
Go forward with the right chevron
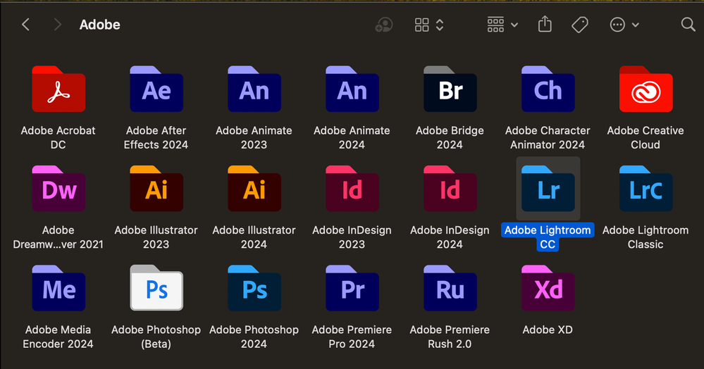[x=57, y=24]
